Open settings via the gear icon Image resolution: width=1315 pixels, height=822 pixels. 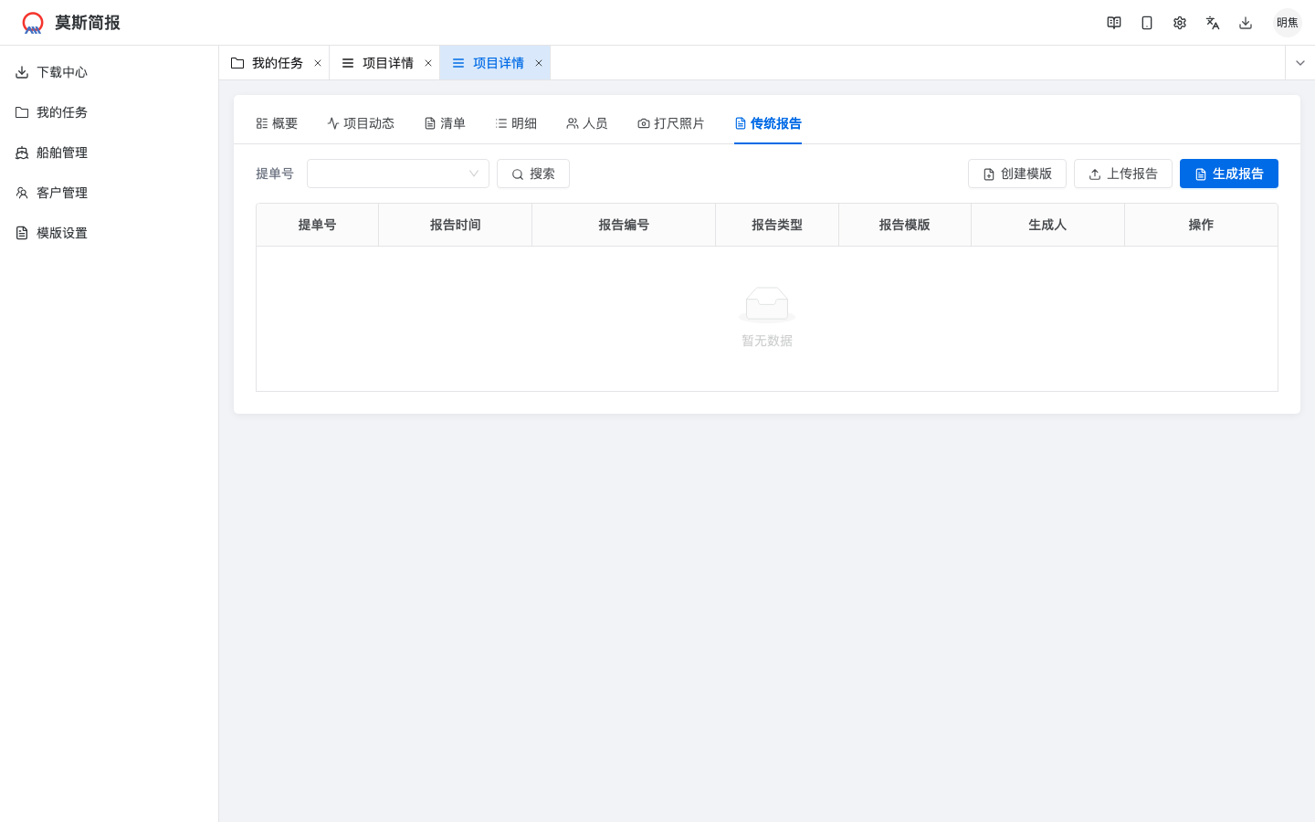1180,23
